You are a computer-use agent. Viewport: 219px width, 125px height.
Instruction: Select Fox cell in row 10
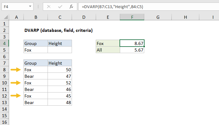pyautogui.click(x=36, y=83)
